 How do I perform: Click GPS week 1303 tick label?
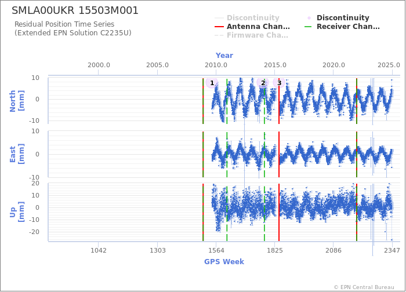pos(157,250)
